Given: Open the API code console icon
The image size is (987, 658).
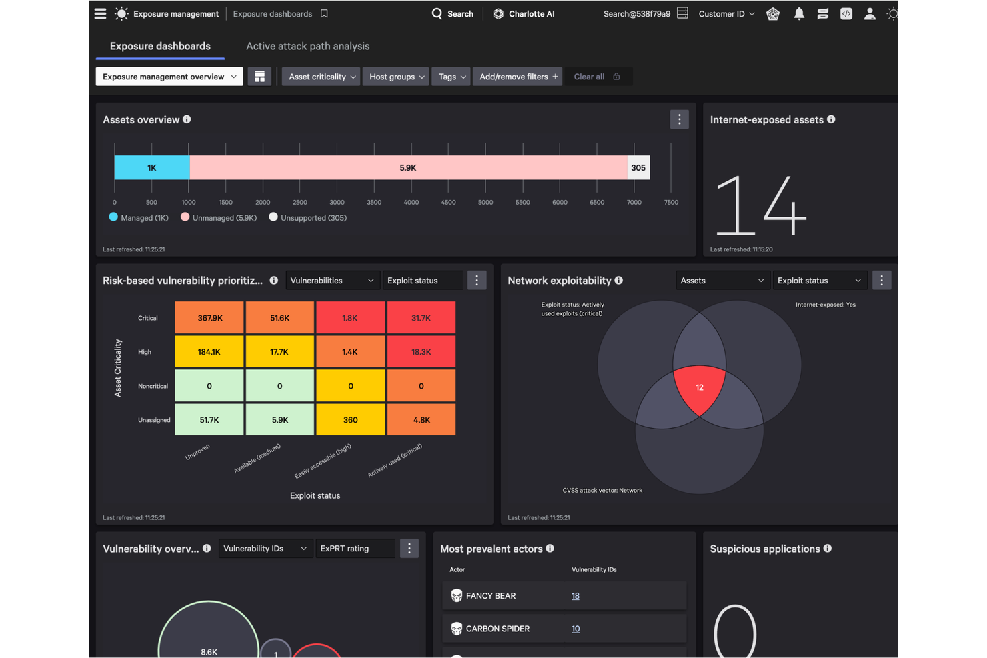Looking at the screenshot, I should pos(846,13).
